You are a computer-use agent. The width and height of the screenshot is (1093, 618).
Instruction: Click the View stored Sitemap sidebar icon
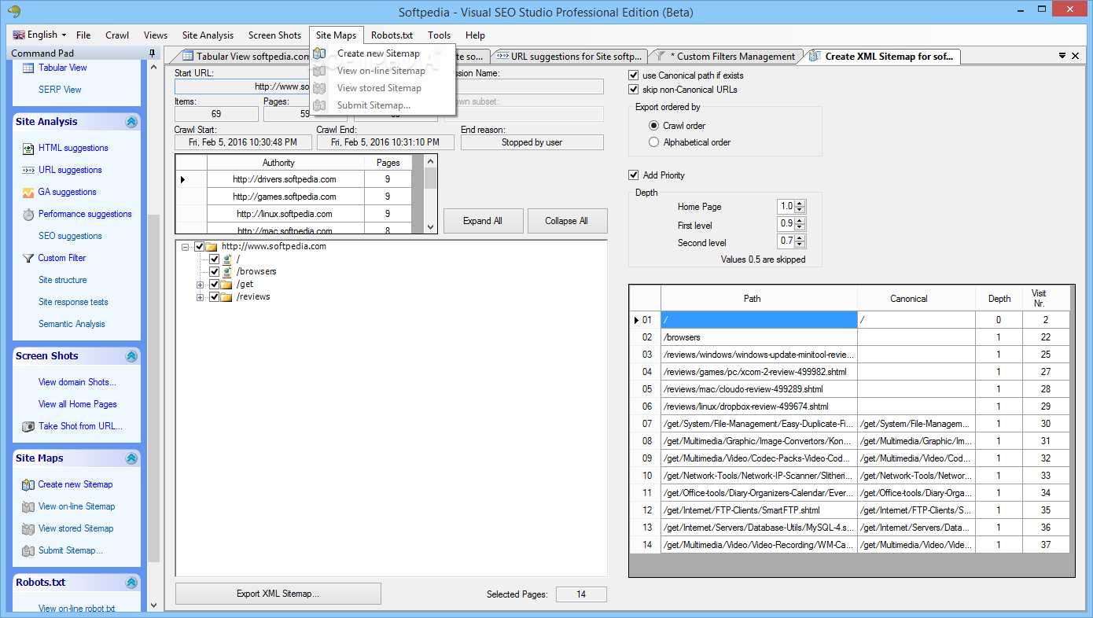pyautogui.click(x=28, y=528)
